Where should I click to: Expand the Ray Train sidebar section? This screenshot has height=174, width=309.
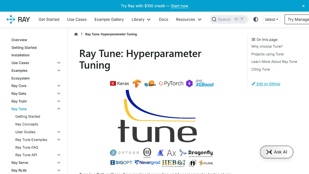59,101
